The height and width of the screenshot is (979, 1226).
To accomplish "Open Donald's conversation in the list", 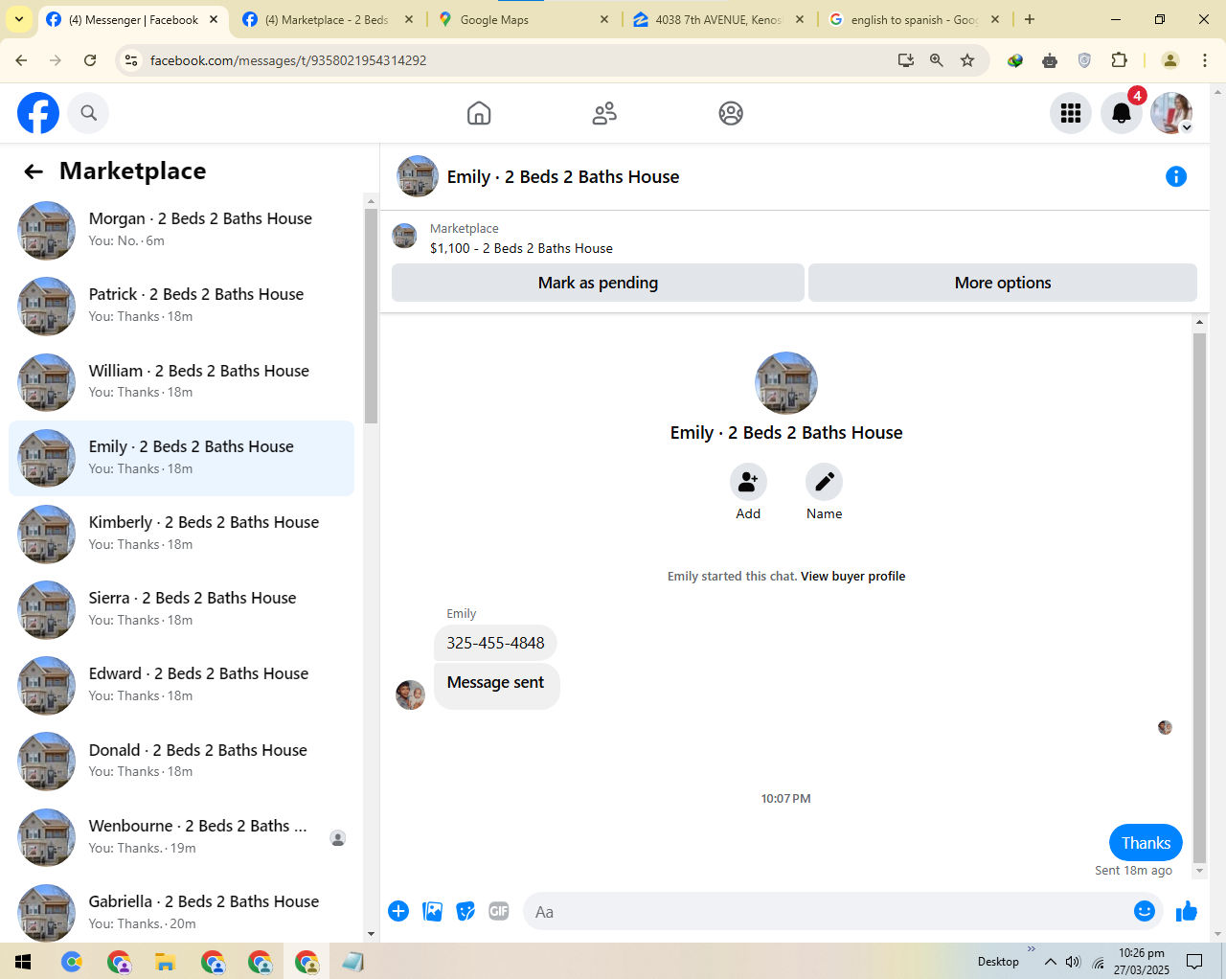I will pyautogui.click(x=182, y=762).
